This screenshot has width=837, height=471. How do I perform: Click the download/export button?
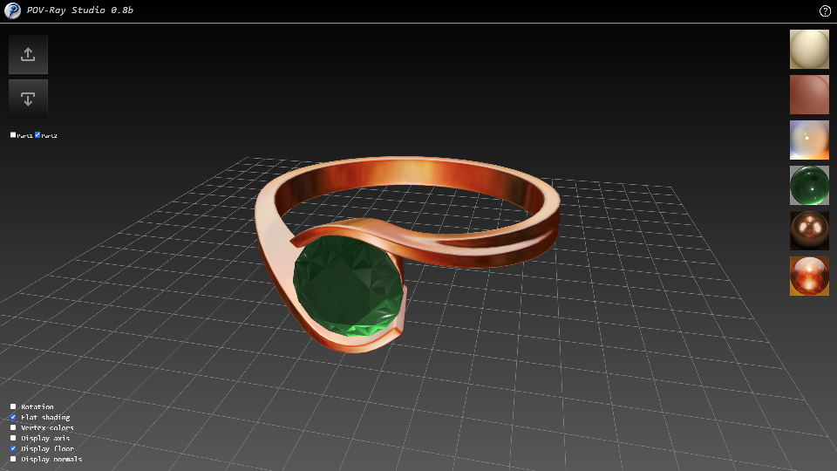pos(28,99)
